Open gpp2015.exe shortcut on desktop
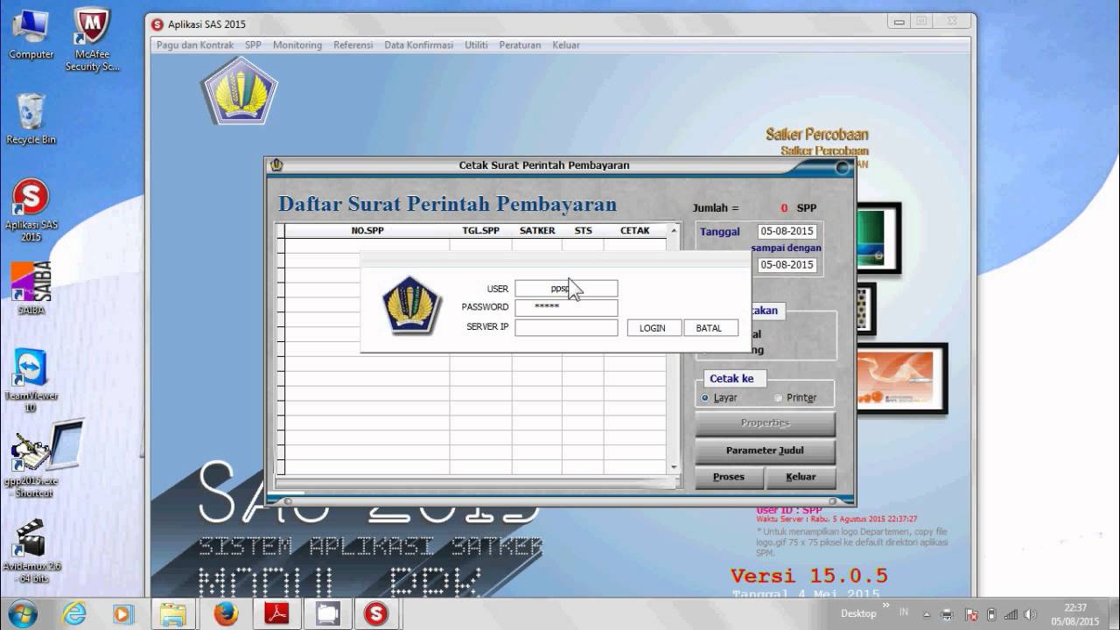 coord(31,465)
